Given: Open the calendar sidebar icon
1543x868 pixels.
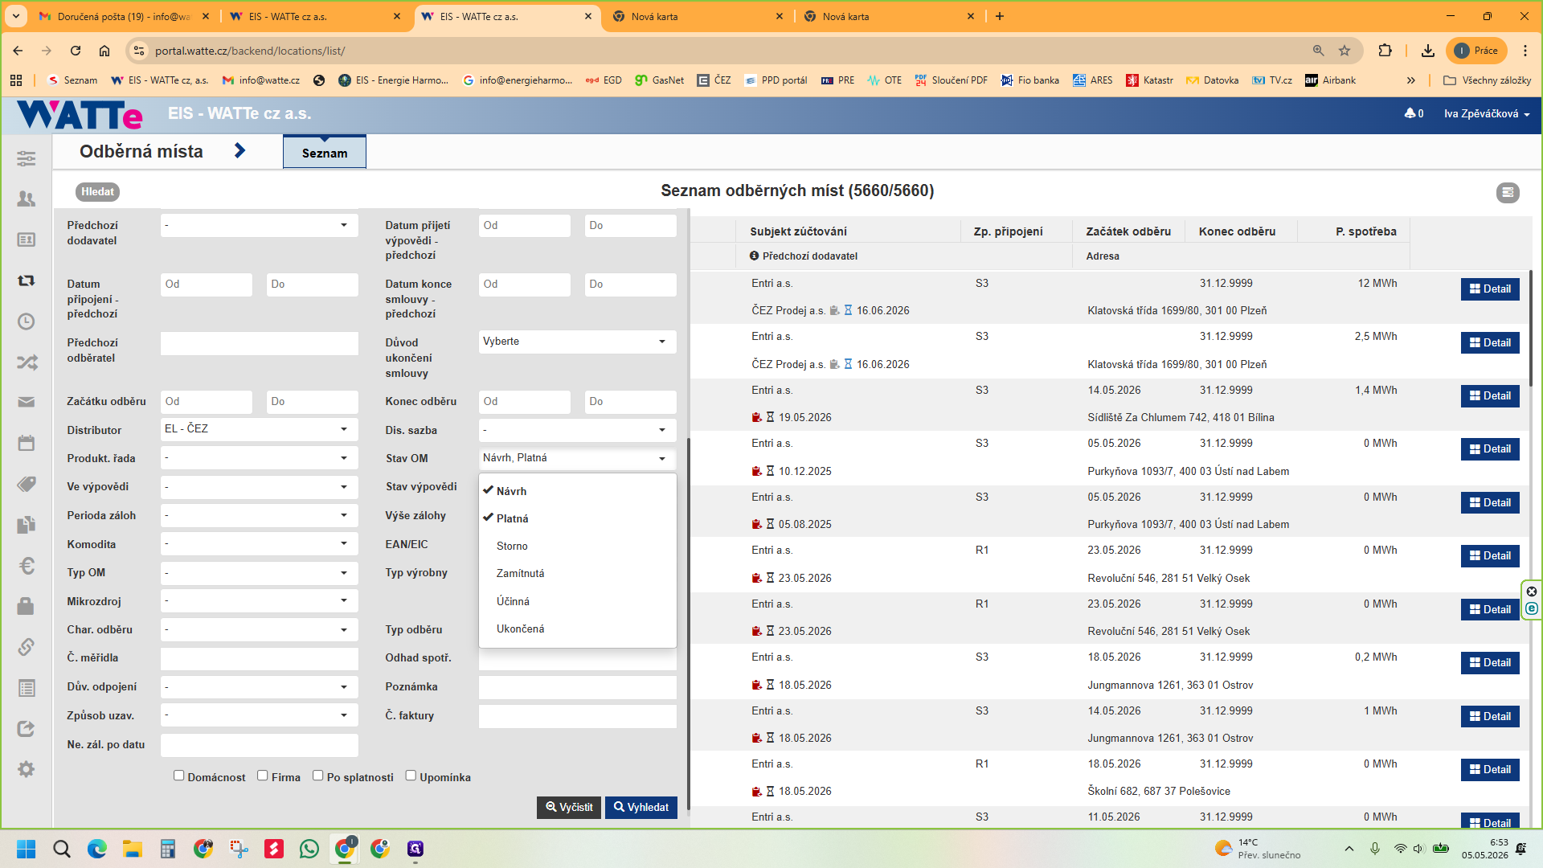Looking at the screenshot, I should pyautogui.click(x=27, y=443).
